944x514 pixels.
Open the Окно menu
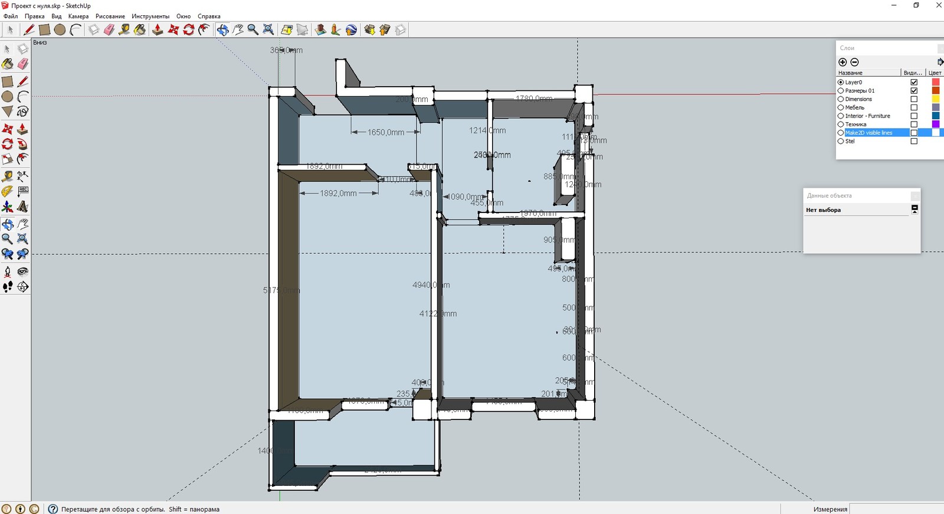tap(183, 17)
